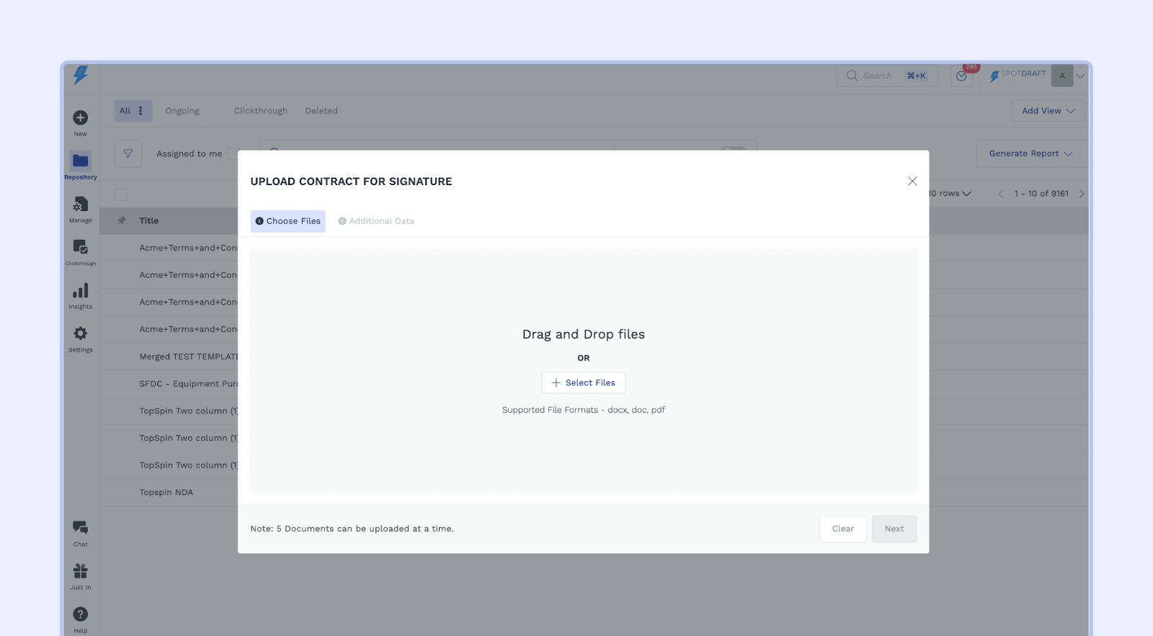Open the rows per page dropdown
The height and width of the screenshot is (636, 1153).
pos(951,194)
